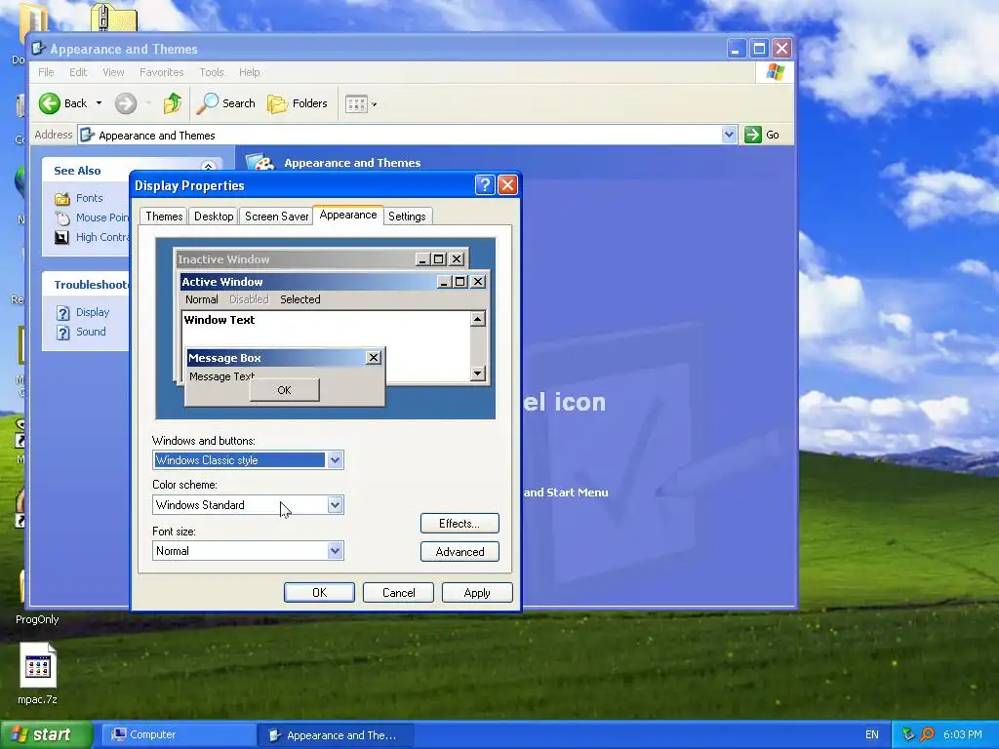Open the Help menu in Explorer window

(x=249, y=72)
